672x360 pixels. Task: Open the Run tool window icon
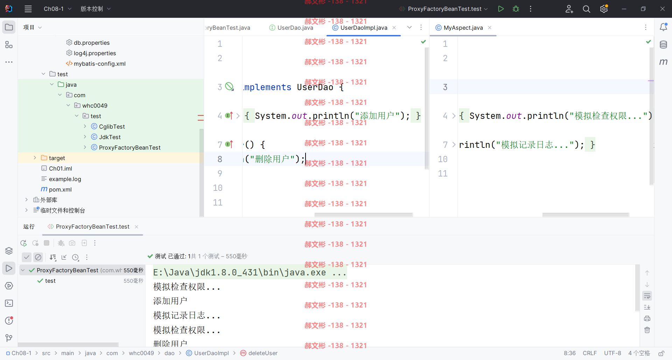(x=9, y=268)
